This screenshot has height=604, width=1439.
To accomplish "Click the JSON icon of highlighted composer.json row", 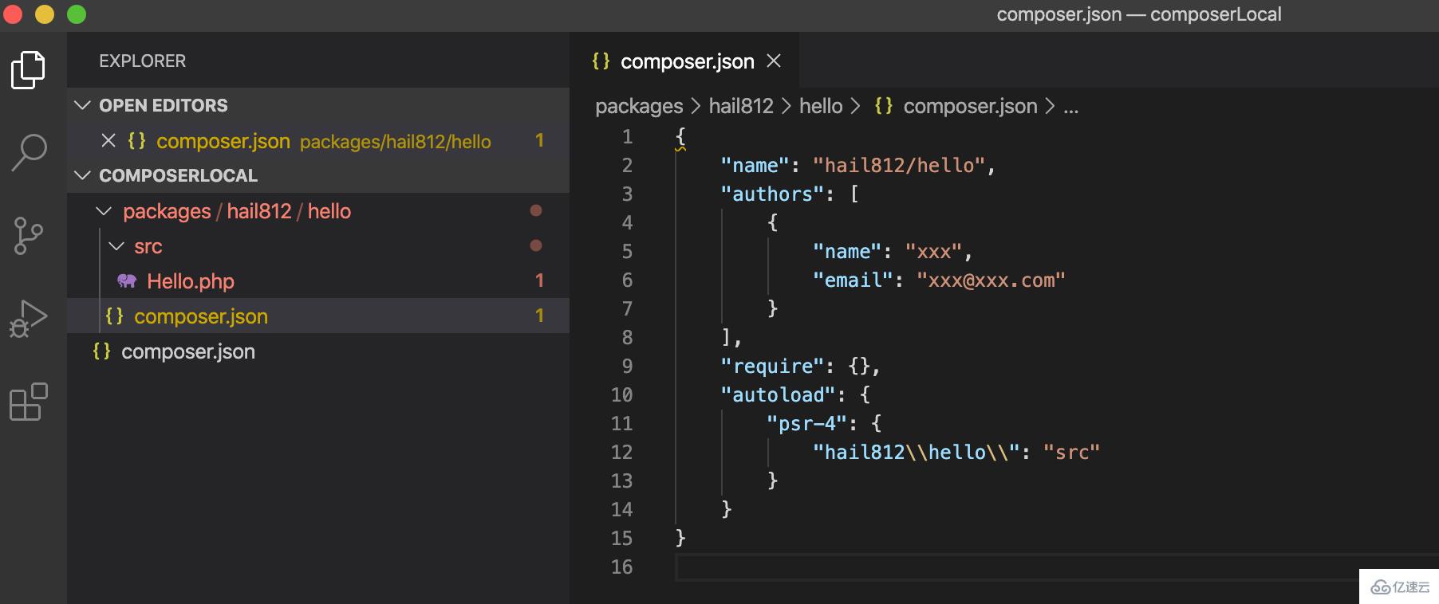I will click(x=114, y=316).
